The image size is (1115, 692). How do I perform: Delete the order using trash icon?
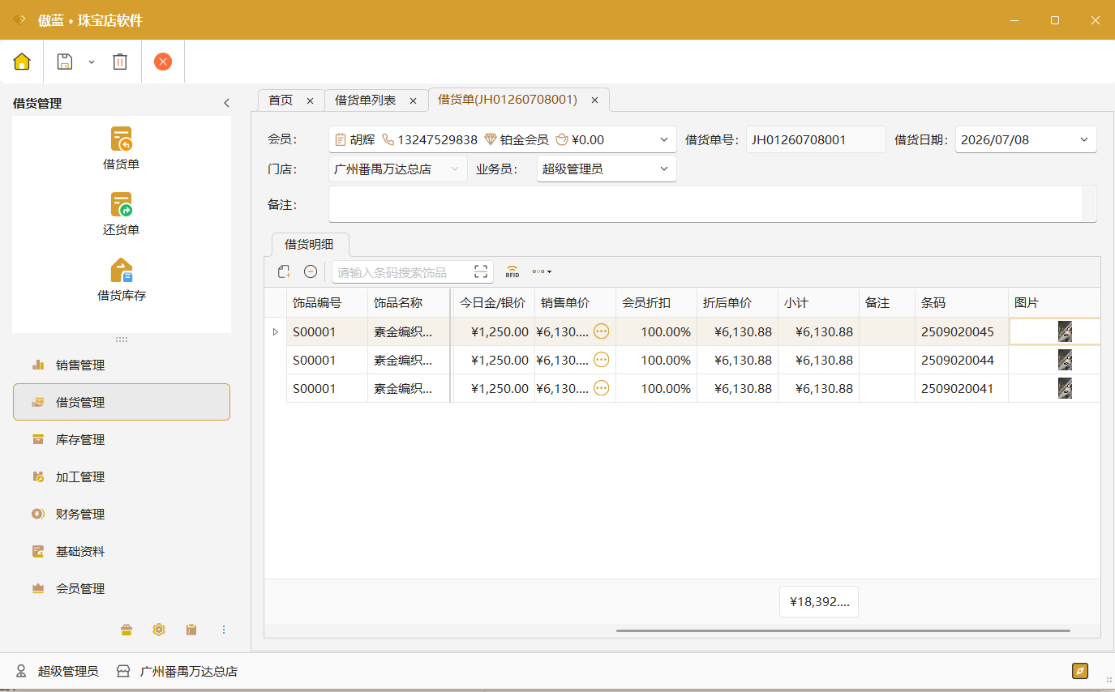120,62
